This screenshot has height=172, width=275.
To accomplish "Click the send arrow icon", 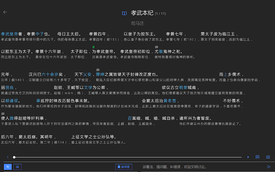I will point(269,167).
